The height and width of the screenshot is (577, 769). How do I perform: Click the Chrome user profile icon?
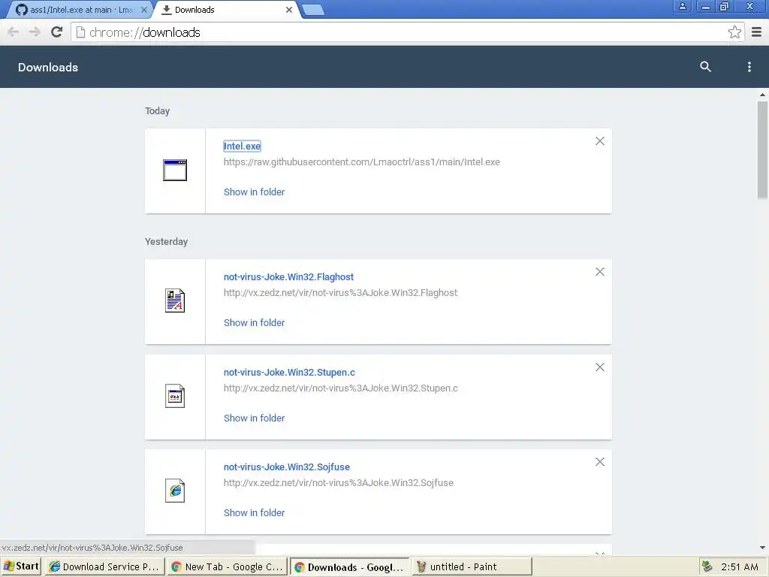pos(682,6)
